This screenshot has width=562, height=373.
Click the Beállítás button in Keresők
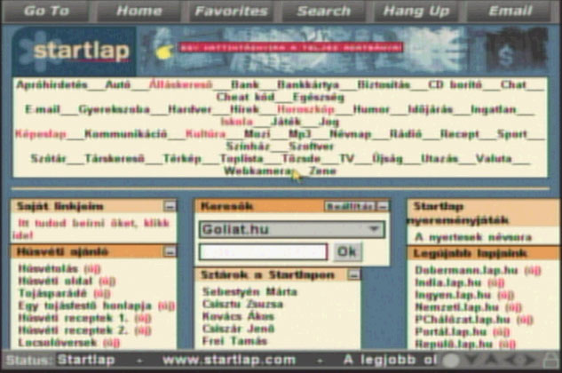[350, 206]
